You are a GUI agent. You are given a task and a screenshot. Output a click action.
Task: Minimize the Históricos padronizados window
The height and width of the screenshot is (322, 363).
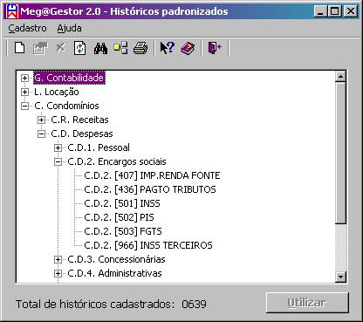(320, 11)
